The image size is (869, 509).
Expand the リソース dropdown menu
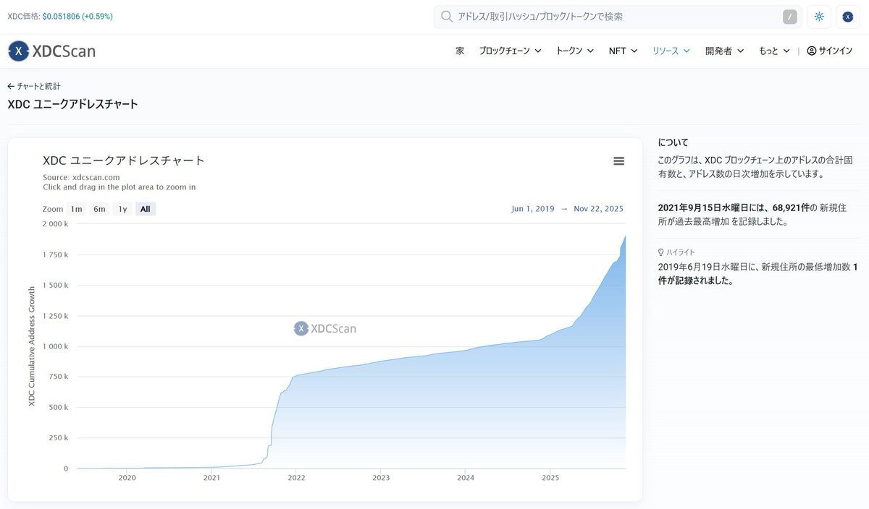click(671, 51)
